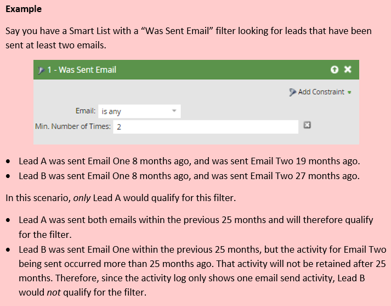
Task: Click the Add Constraint filter icon
Action: tap(292, 92)
